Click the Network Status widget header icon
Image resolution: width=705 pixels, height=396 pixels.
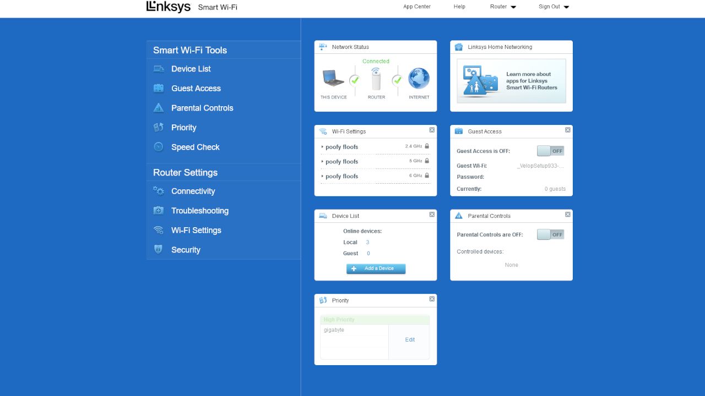[323, 47]
